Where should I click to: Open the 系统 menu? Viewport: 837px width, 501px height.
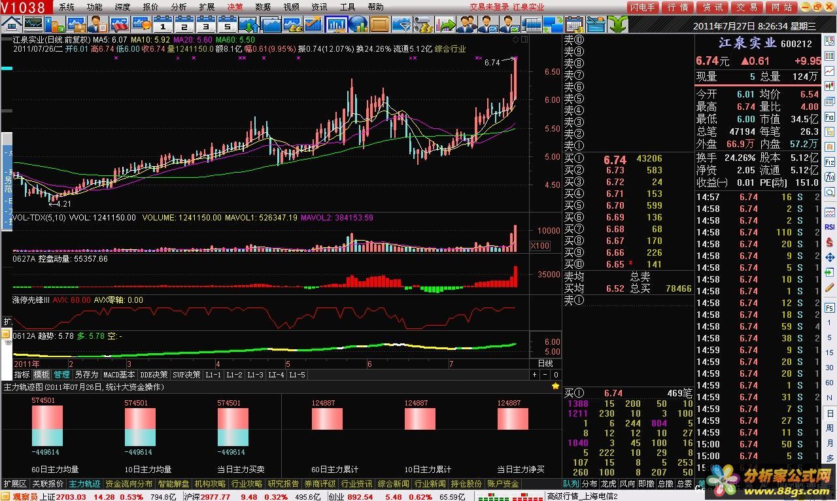click(x=67, y=7)
